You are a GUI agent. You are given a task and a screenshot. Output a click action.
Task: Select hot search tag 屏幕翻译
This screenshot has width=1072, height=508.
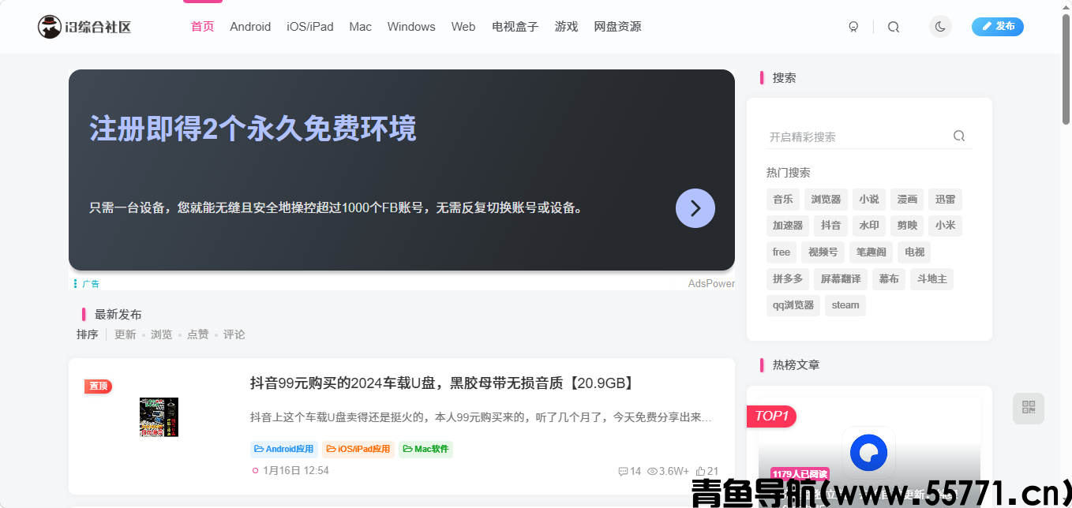(x=841, y=279)
